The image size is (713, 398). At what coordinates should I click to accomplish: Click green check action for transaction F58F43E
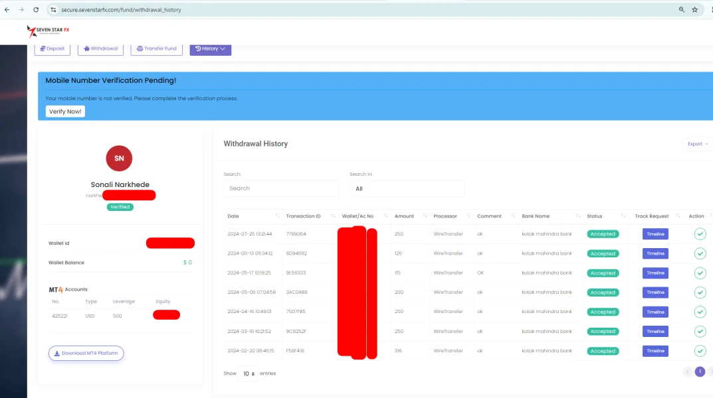pos(700,351)
